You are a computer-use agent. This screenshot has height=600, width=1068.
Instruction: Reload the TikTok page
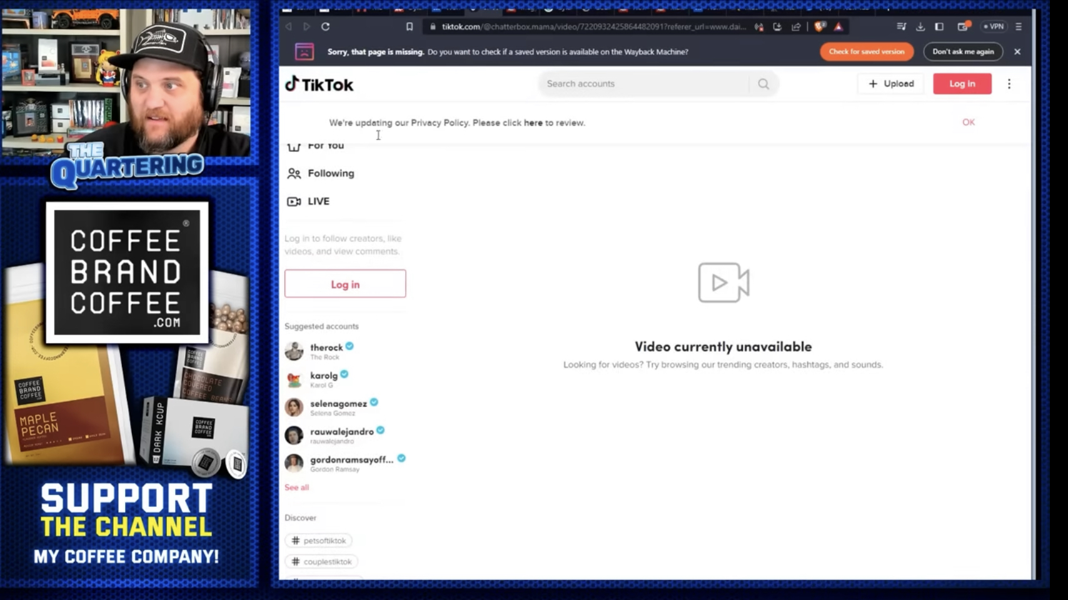coord(325,27)
